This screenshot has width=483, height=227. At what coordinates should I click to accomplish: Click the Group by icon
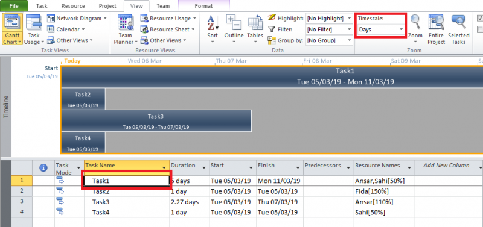tap(272, 40)
